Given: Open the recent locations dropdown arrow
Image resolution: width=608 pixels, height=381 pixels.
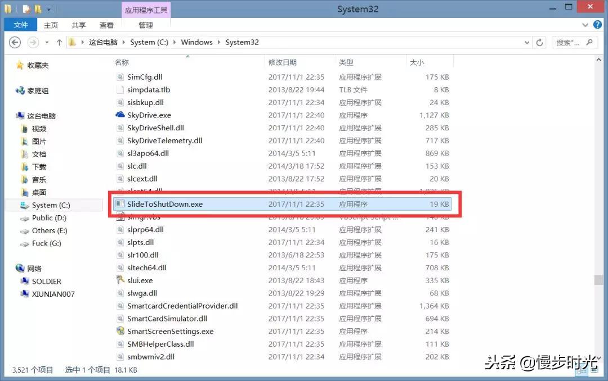Looking at the screenshot, I should coord(46,43).
